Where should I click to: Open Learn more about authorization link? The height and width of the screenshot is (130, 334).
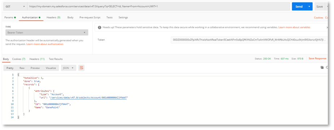(x=45, y=44)
